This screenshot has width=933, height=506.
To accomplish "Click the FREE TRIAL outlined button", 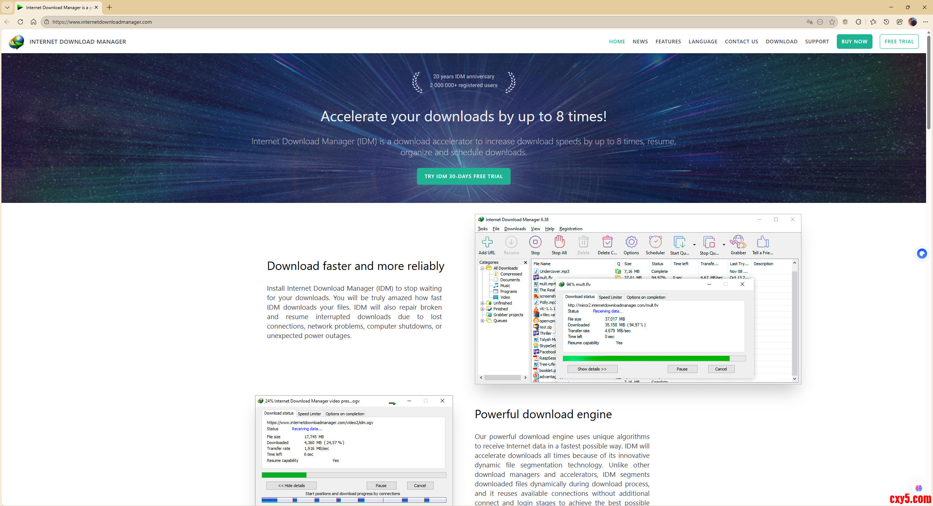I will click(x=899, y=42).
